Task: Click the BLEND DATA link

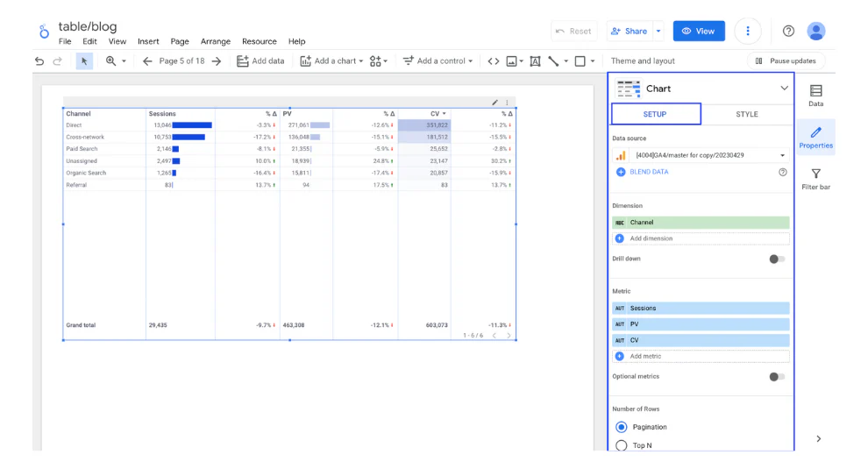Action: click(x=649, y=172)
